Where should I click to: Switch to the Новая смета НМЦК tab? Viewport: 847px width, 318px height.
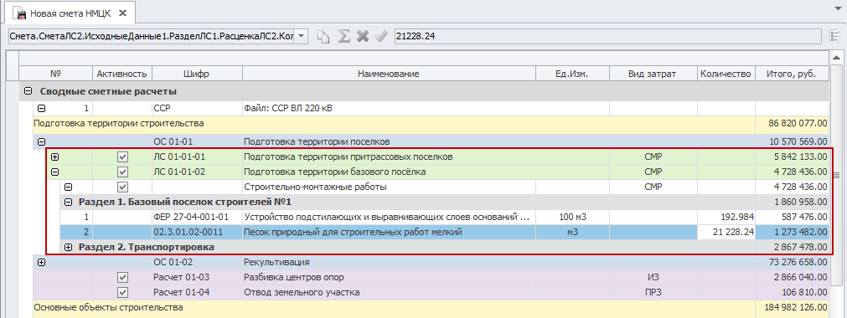pyautogui.click(x=70, y=12)
